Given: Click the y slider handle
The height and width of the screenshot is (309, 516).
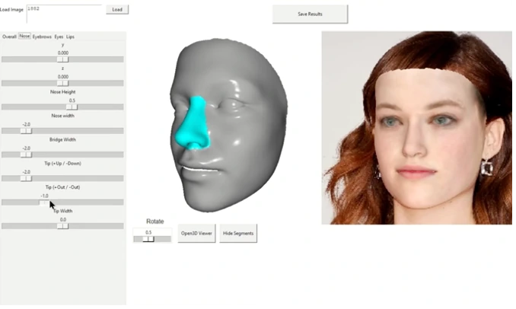Looking at the screenshot, I should pos(62,59).
